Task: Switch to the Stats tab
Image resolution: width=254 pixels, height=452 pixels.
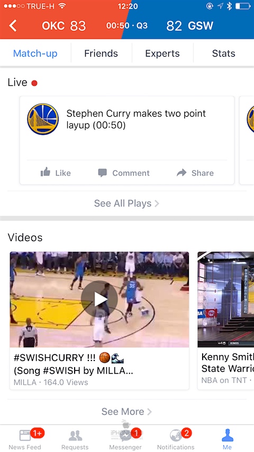Action: click(x=224, y=54)
